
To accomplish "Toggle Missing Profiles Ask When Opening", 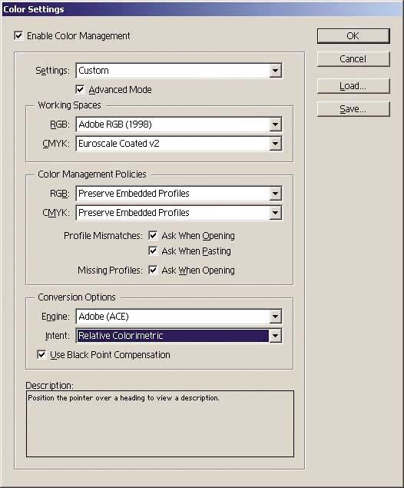I will (153, 271).
